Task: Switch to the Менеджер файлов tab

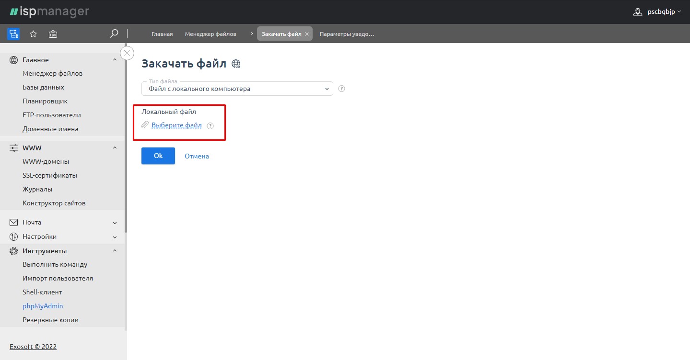Action: [x=211, y=34]
